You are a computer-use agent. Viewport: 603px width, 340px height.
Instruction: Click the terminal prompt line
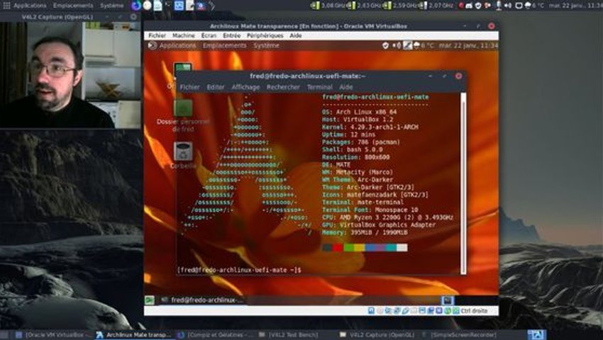(x=239, y=270)
